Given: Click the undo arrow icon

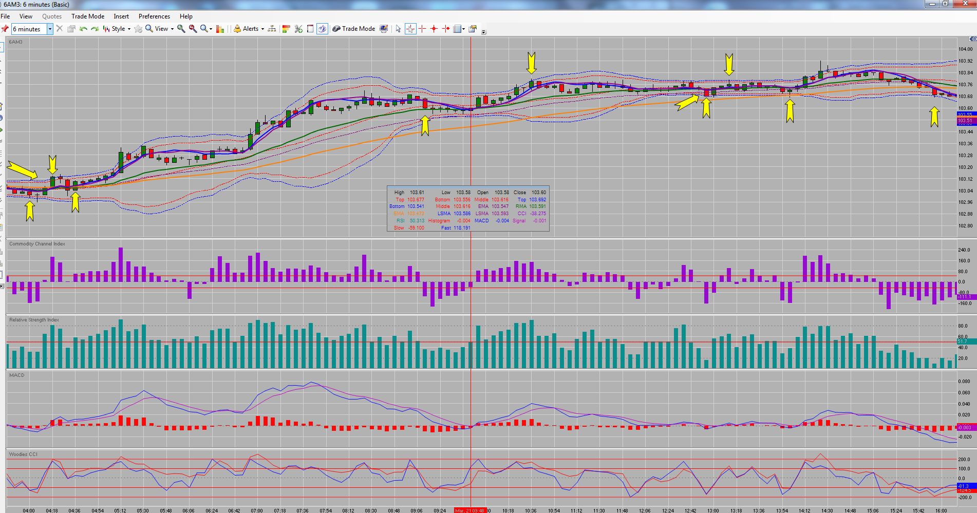Looking at the screenshot, I should point(83,29).
